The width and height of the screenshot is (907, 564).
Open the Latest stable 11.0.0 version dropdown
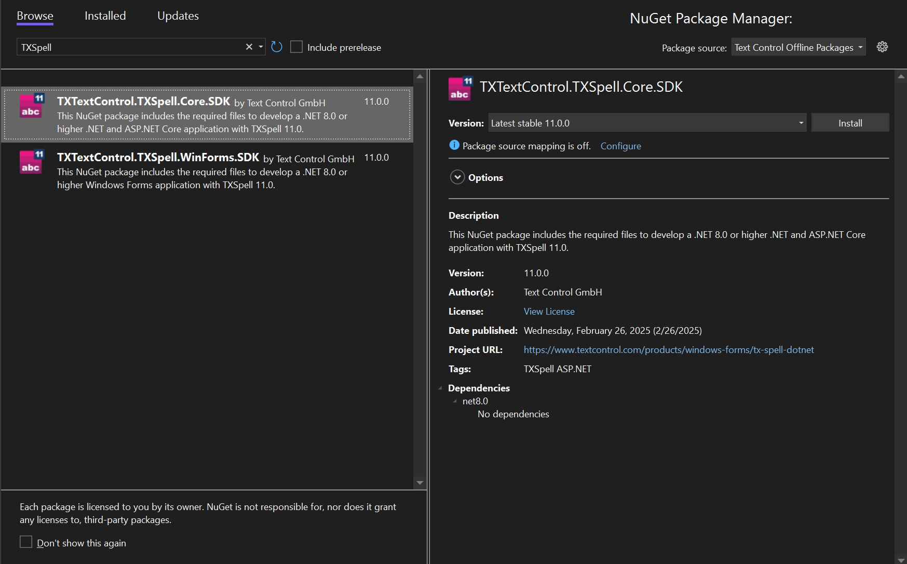click(x=800, y=123)
